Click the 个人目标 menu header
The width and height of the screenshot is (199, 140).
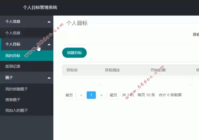tap(27, 44)
